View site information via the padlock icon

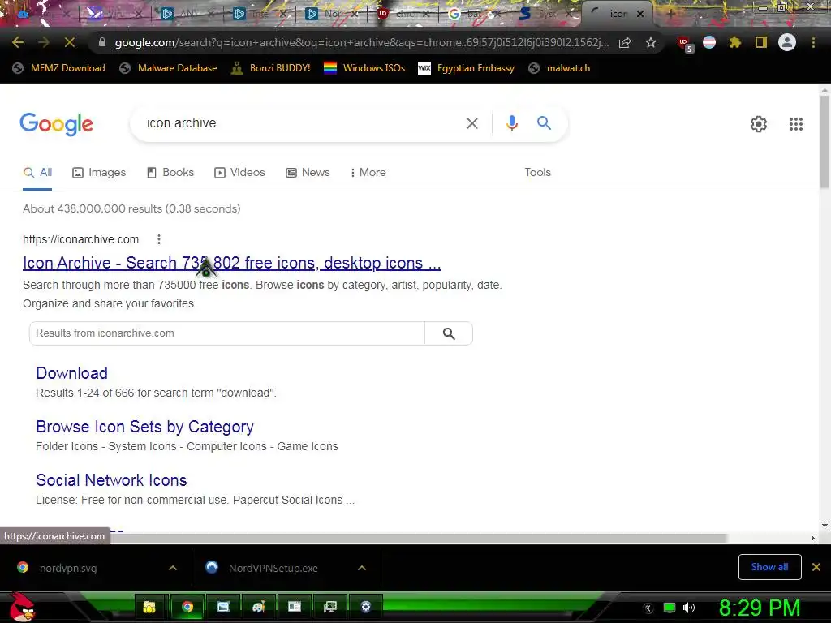pyautogui.click(x=102, y=42)
